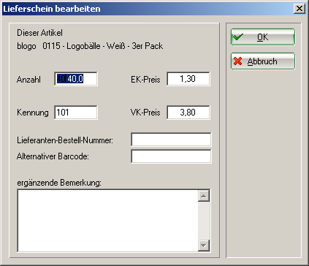Click the ergänzende Bemerkung label

59,183
